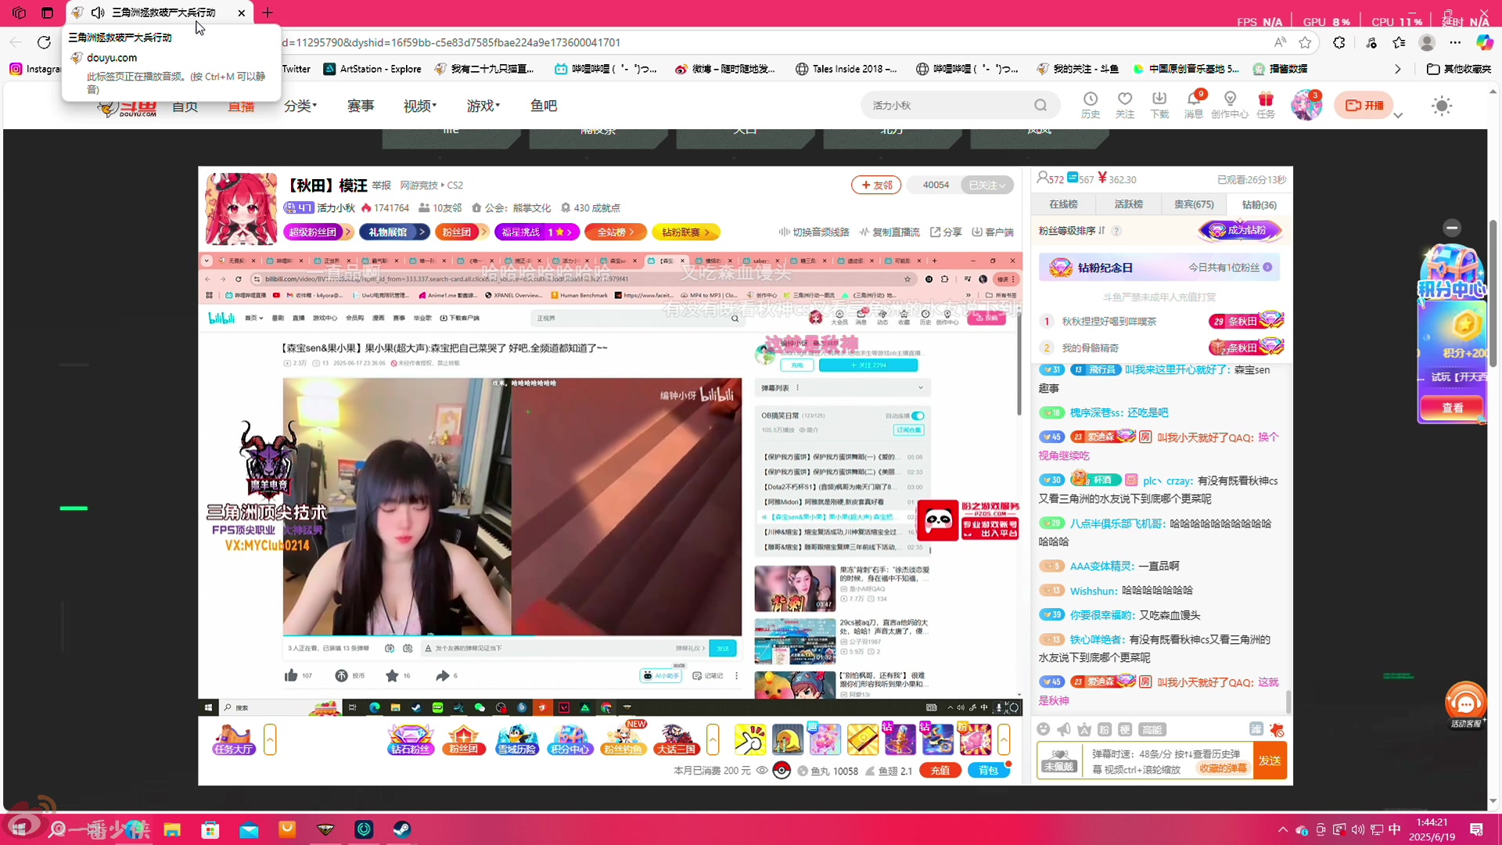This screenshot has width=1502, height=845.
Task: Toggle the 梗 meme danmaku button
Action: [1125, 729]
